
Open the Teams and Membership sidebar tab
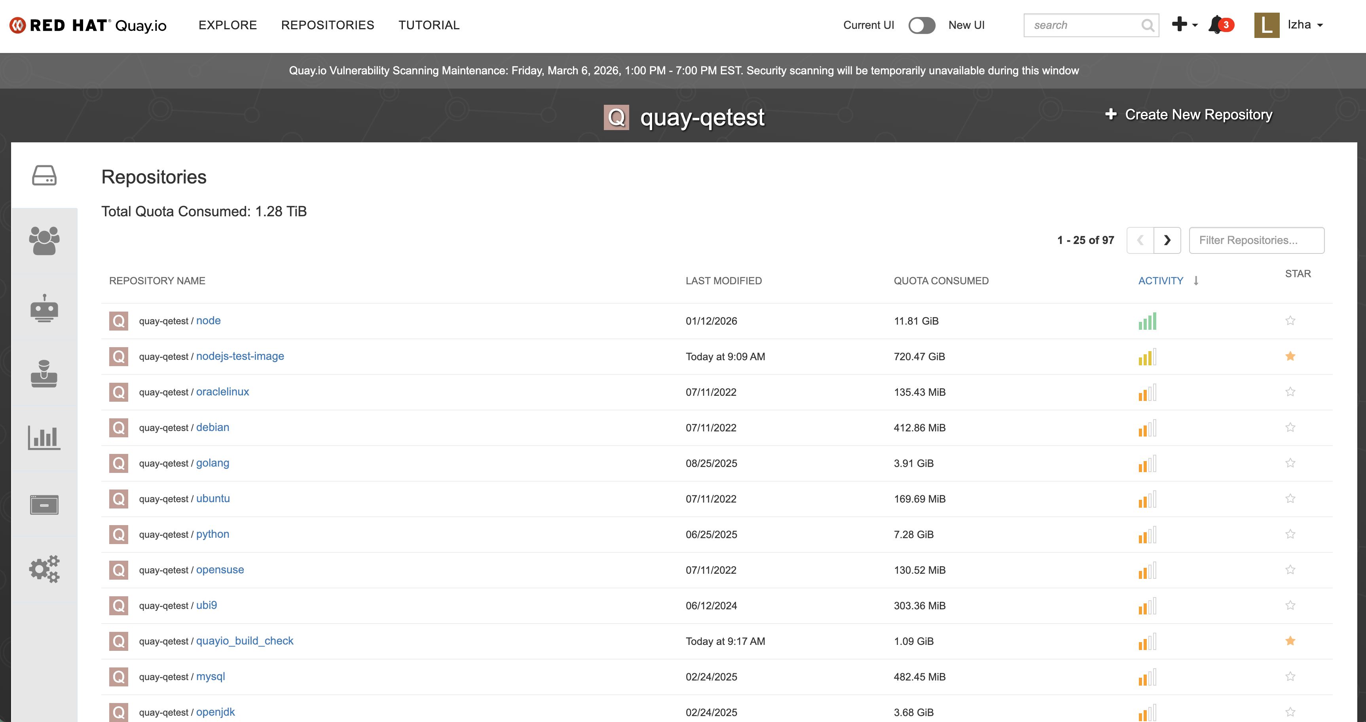point(44,241)
